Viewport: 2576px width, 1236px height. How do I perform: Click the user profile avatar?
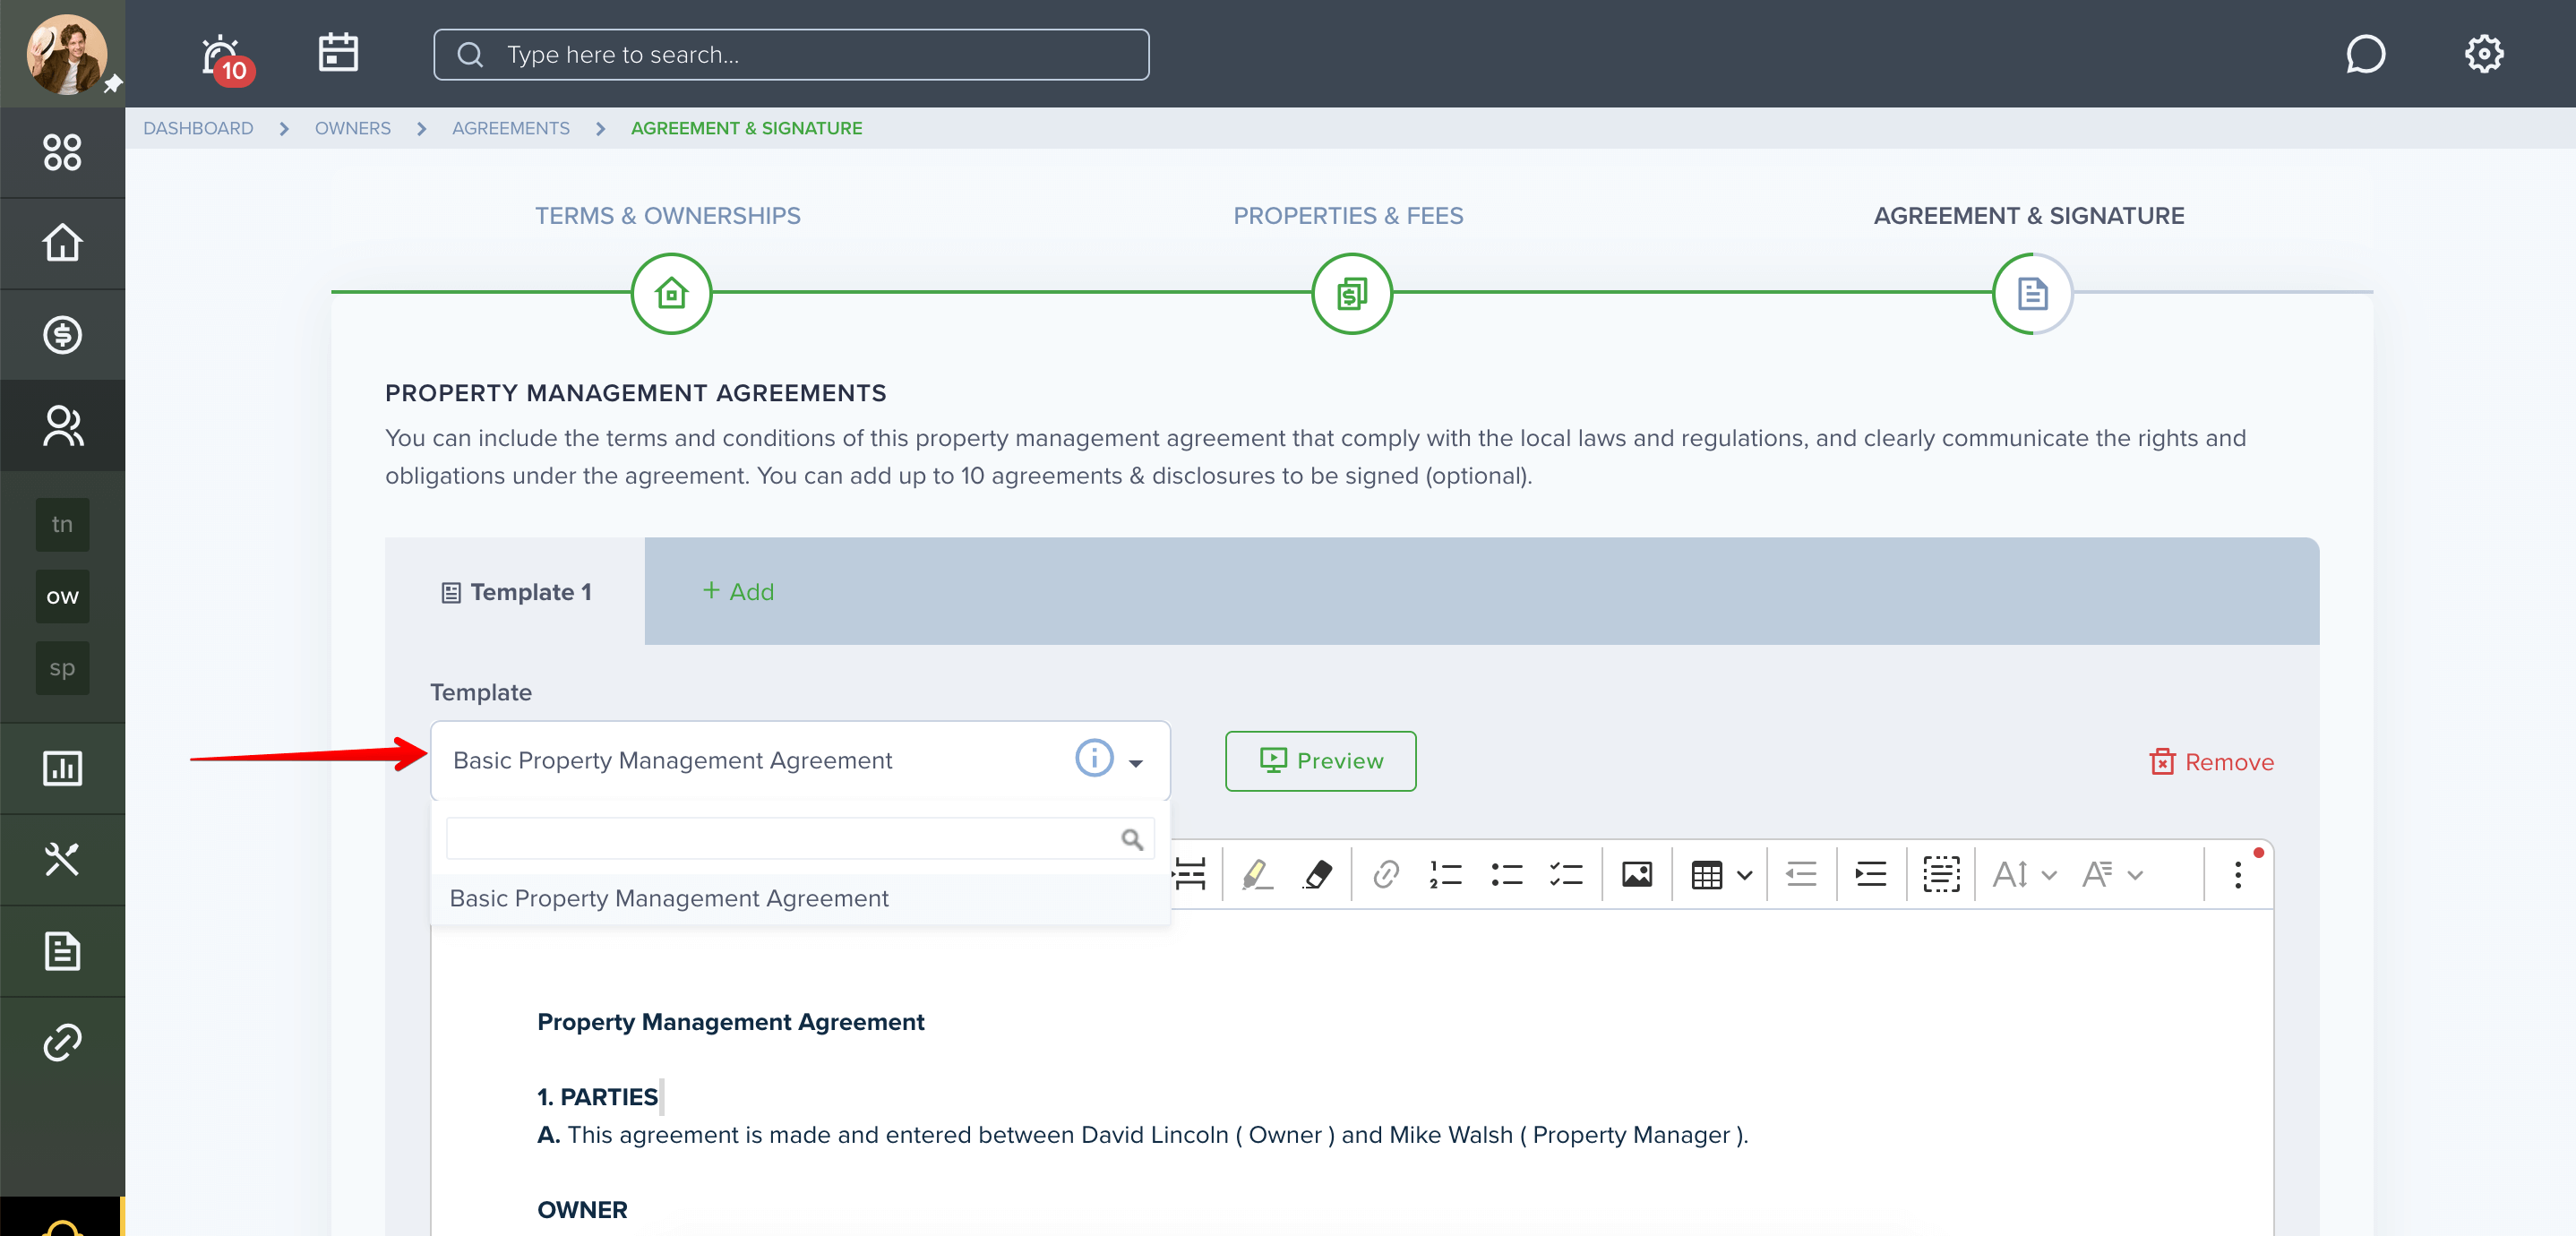(66, 54)
